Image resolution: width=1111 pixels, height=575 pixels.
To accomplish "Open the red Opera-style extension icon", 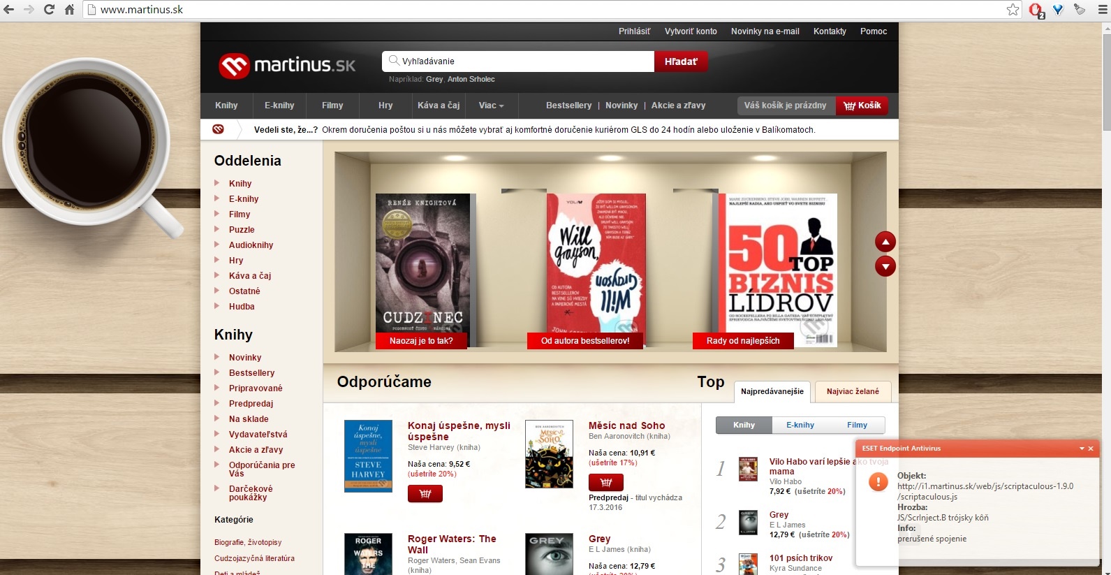I will click(x=1036, y=10).
